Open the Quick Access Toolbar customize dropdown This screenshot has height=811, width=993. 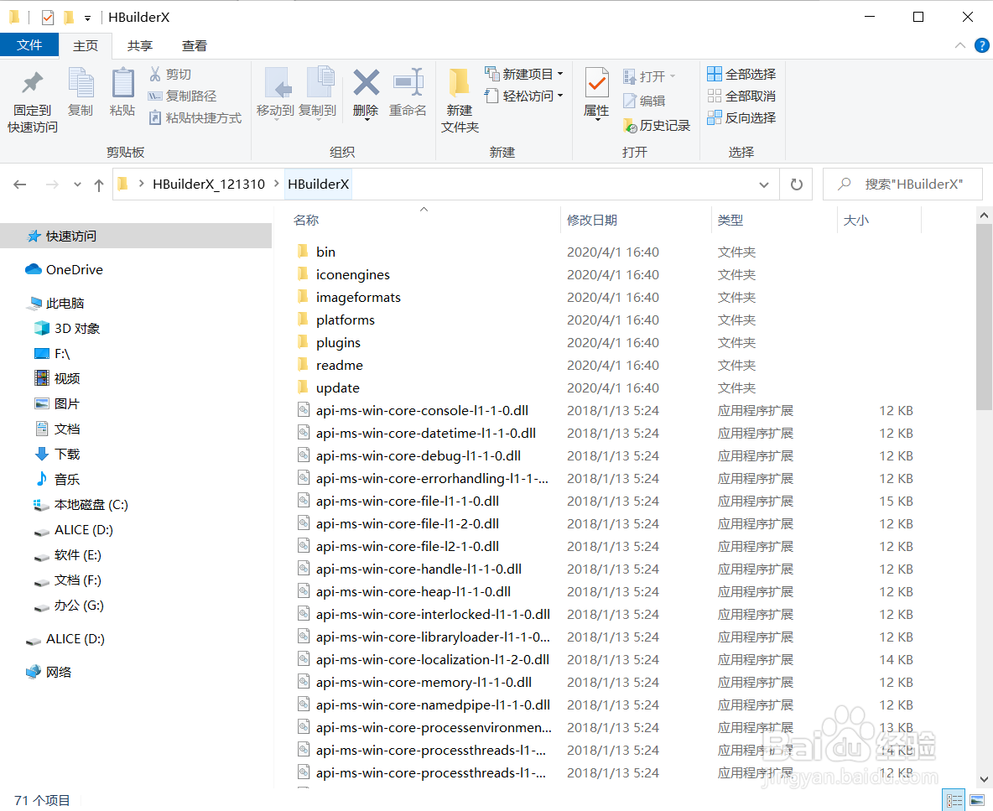click(x=87, y=18)
